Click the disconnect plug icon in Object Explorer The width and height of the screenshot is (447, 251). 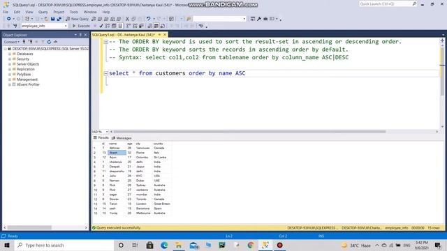30,42
